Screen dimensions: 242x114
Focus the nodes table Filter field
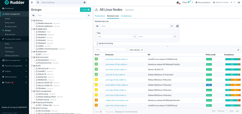[x=110, y=50]
